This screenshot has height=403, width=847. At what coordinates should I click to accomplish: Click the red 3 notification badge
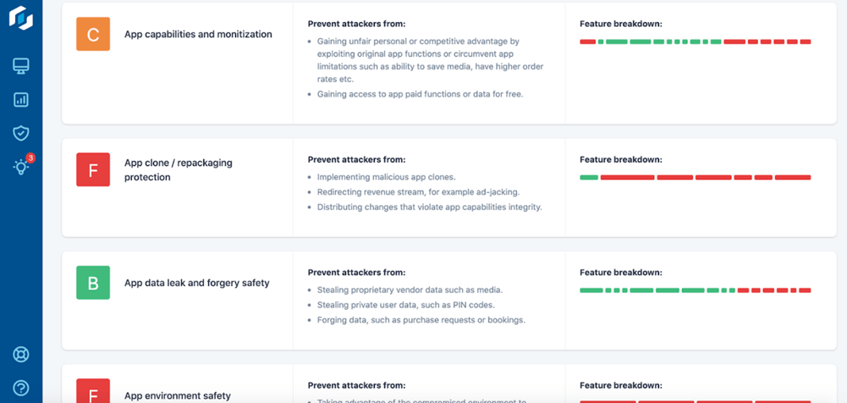click(30, 157)
